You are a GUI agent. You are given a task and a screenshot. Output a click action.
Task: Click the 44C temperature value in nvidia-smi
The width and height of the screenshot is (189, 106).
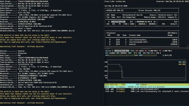(113, 24)
